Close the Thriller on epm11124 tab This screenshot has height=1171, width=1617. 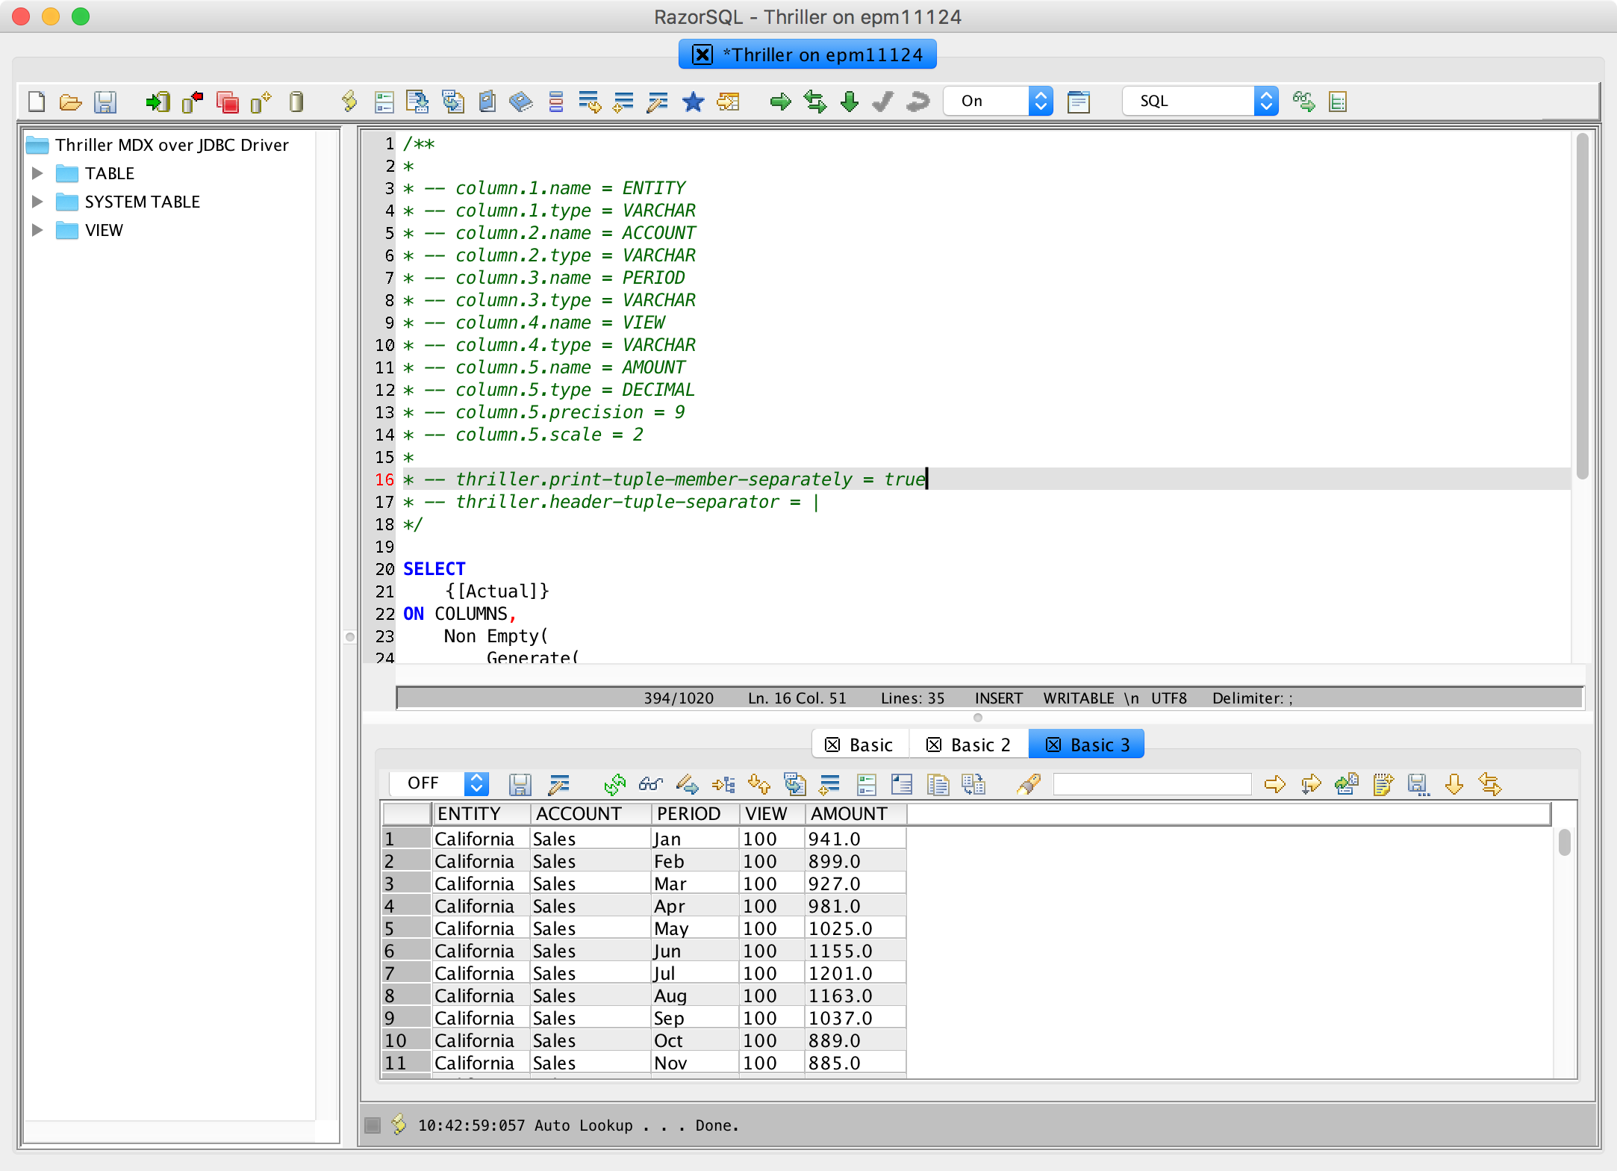point(702,55)
